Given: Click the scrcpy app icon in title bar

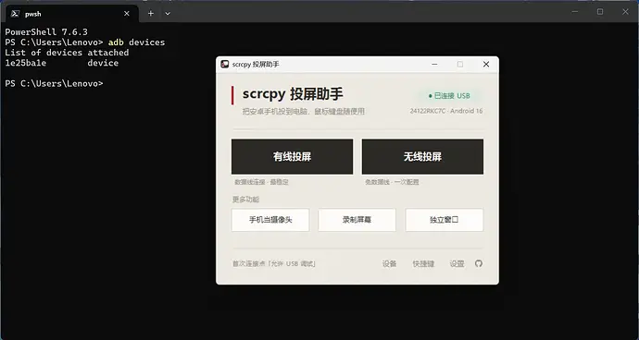Looking at the screenshot, I should [x=224, y=65].
